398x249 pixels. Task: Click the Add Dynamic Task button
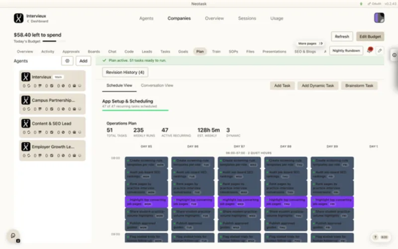[x=318, y=86]
